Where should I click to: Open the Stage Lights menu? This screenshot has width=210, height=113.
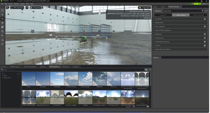145,8
